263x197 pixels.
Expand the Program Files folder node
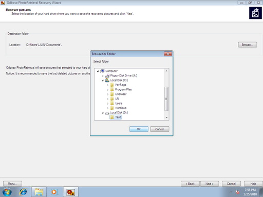[107, 90]
